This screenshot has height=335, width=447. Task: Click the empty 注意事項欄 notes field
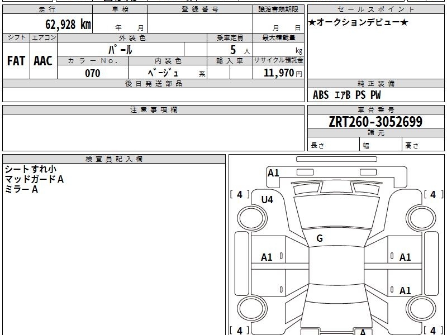click(153, 132)
